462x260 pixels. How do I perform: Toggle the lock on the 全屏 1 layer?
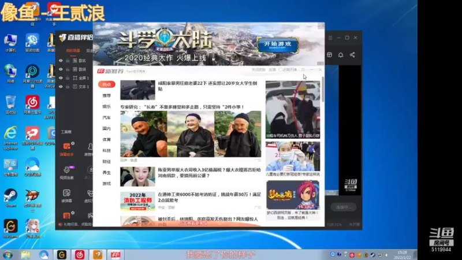pos(68,78)
